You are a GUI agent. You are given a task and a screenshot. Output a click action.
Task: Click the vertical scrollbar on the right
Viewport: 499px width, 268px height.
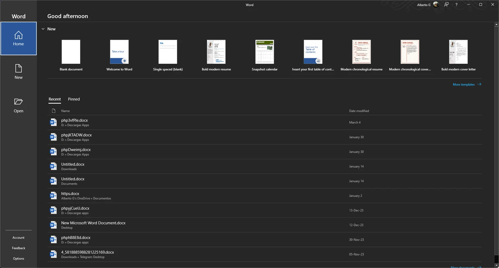497,141
